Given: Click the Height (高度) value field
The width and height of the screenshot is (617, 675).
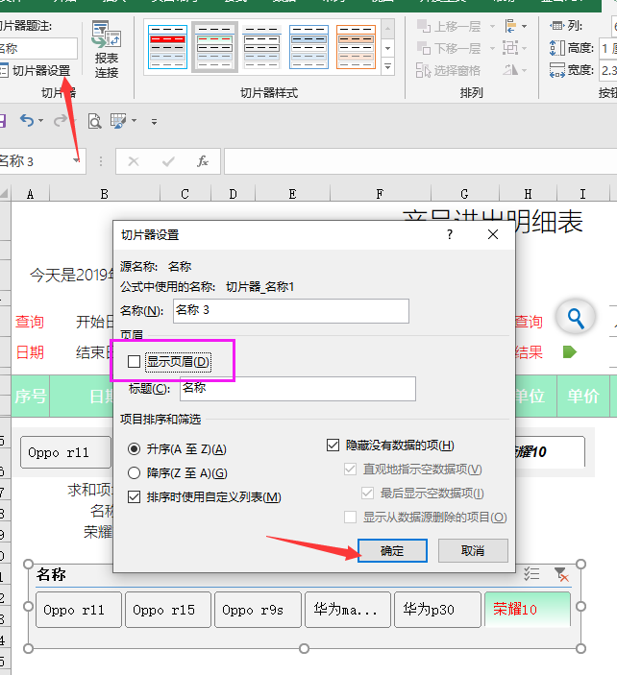Looking at the screenshot, I should 608,48.
